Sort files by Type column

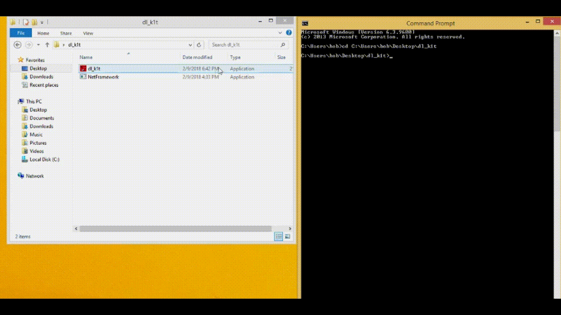(x=235, y=57)
